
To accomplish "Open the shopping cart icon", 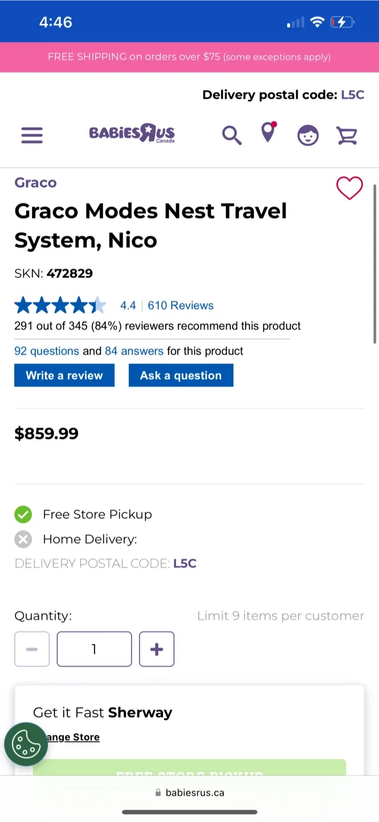I will (x=347, y=135).
